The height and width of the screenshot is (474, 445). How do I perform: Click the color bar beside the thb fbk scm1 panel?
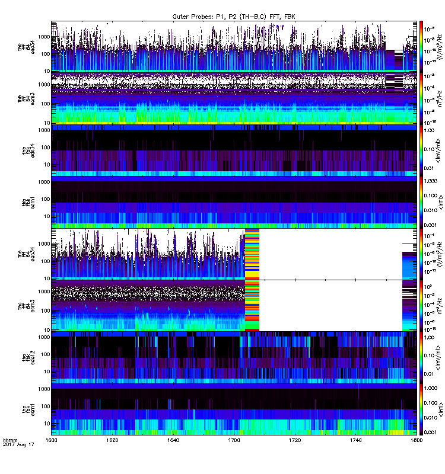421,202
